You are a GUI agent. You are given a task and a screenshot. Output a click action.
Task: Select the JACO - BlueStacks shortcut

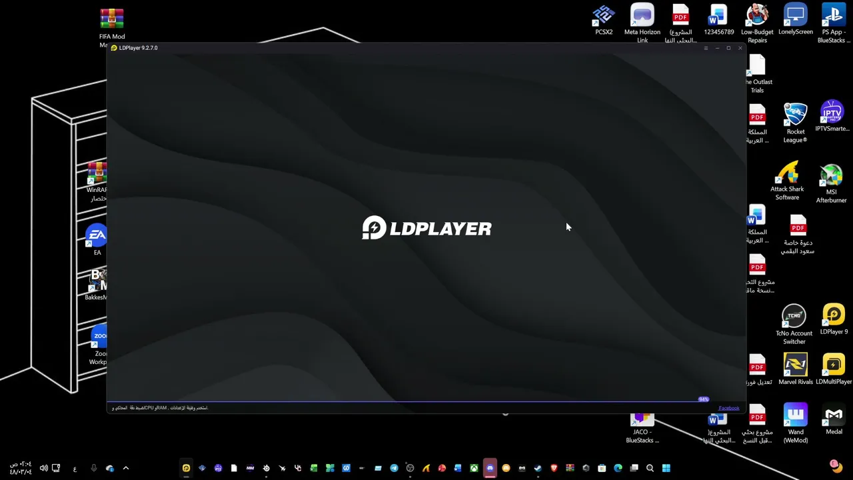coord(642,429)
